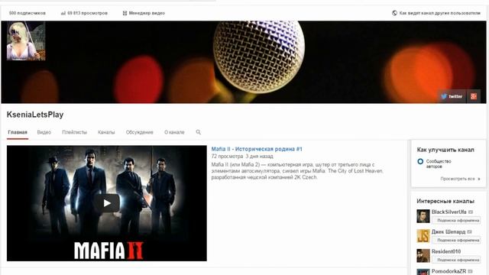Click the 500 подписчиков counter

tap(28, 13)
